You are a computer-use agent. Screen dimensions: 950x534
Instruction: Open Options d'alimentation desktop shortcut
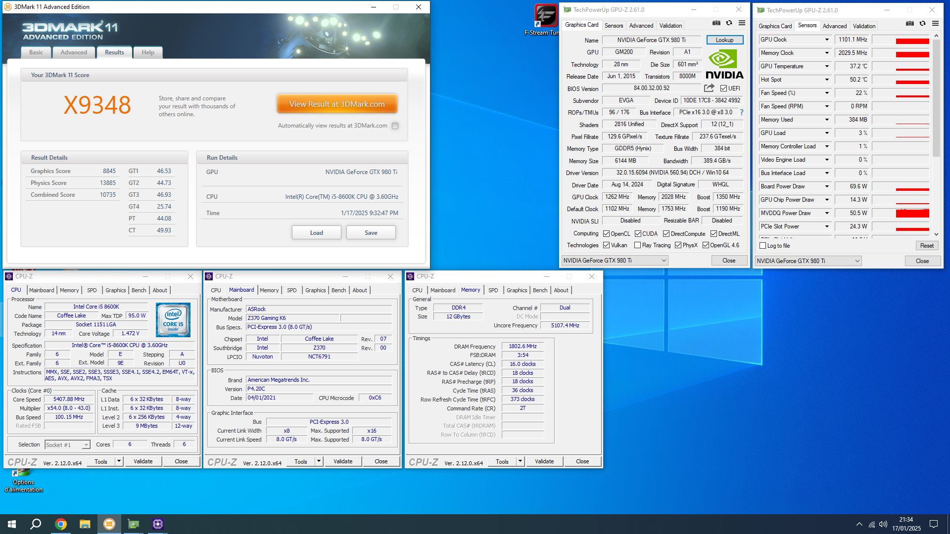[x=23, y=481]
